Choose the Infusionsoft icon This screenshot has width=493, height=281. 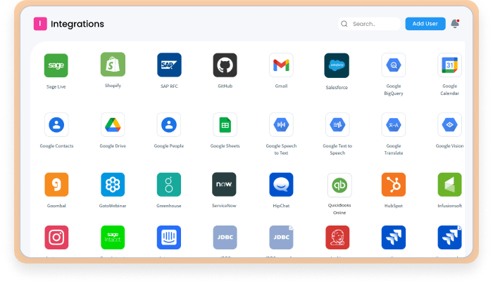[x=449, y=184]
